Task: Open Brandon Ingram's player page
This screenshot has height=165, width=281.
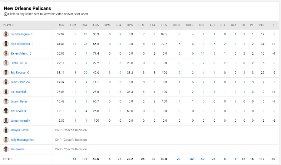Action: click(x=20, y=34)
